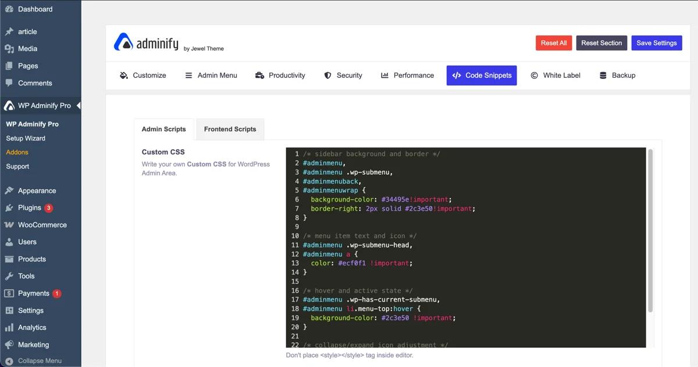Click the code editor vertical scrollbar
Screen dimensions: 698x367
(x=650, y=231)
